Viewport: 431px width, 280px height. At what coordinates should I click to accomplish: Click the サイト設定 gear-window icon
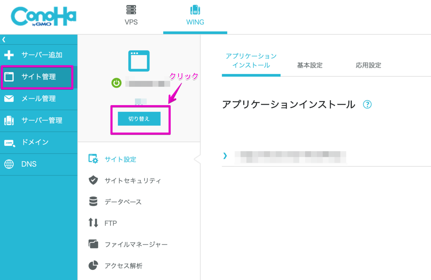pos(93,159)
